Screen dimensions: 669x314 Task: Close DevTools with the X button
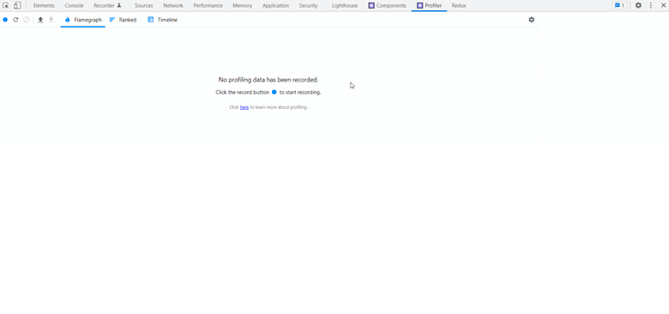coord(664,5)
